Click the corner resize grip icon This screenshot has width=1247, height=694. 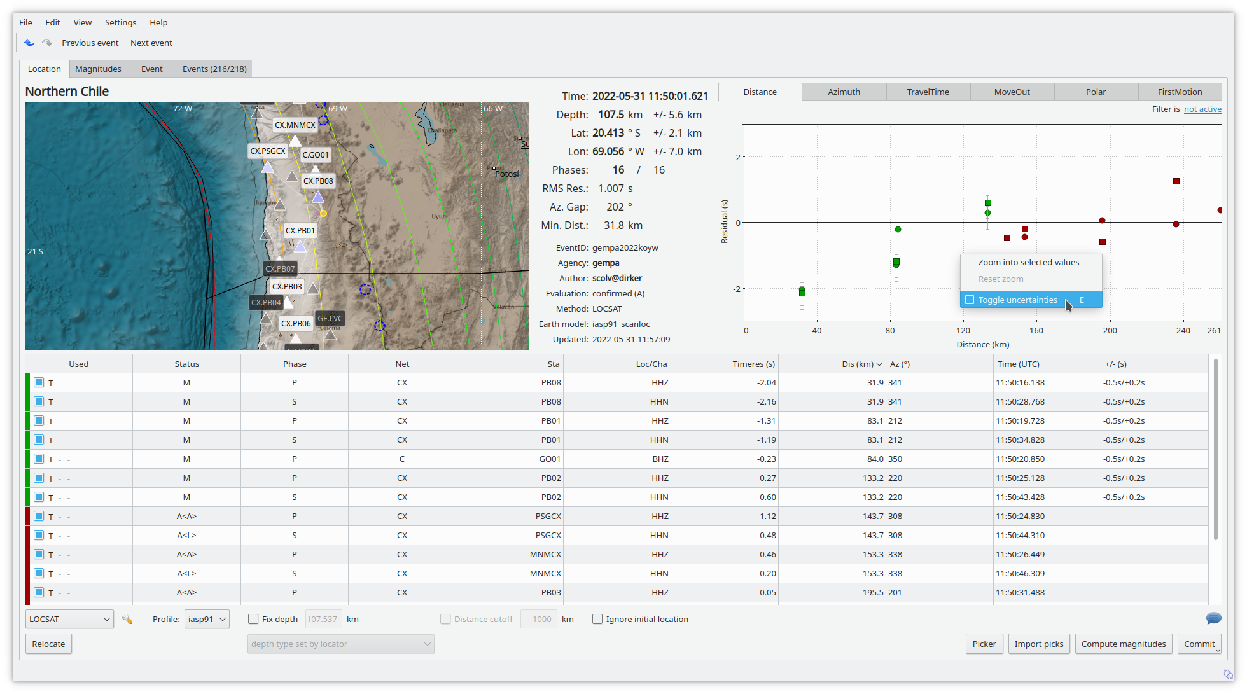point(1228,674)
